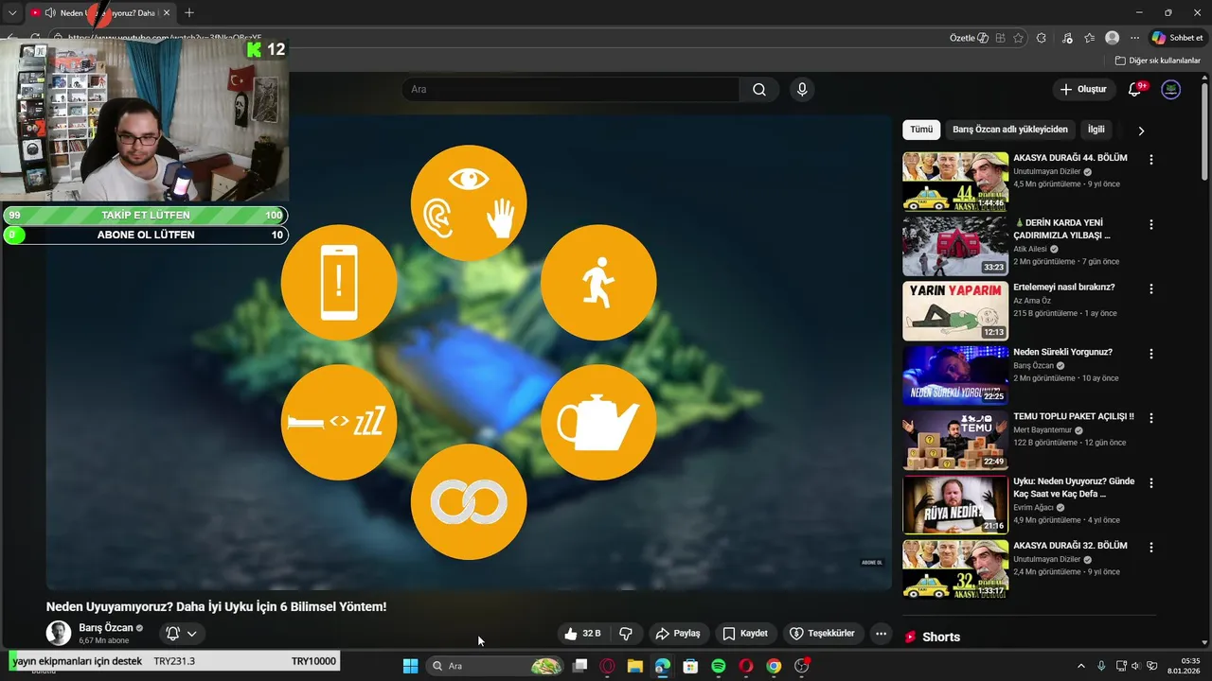Click the Shorts section heading
The image size is (1212, 681).
[941, 637]
